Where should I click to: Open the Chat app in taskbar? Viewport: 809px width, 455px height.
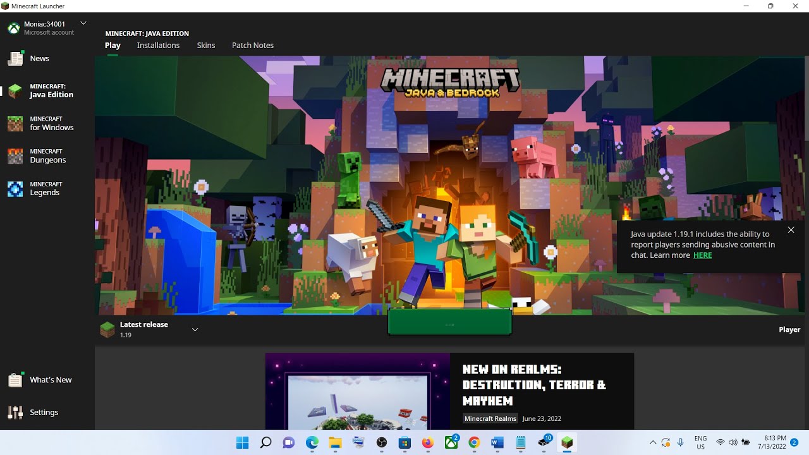[x=289, y=442]
